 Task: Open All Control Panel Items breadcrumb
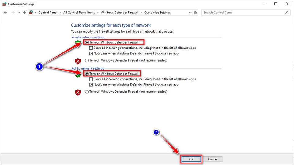[x=79, y=13]
